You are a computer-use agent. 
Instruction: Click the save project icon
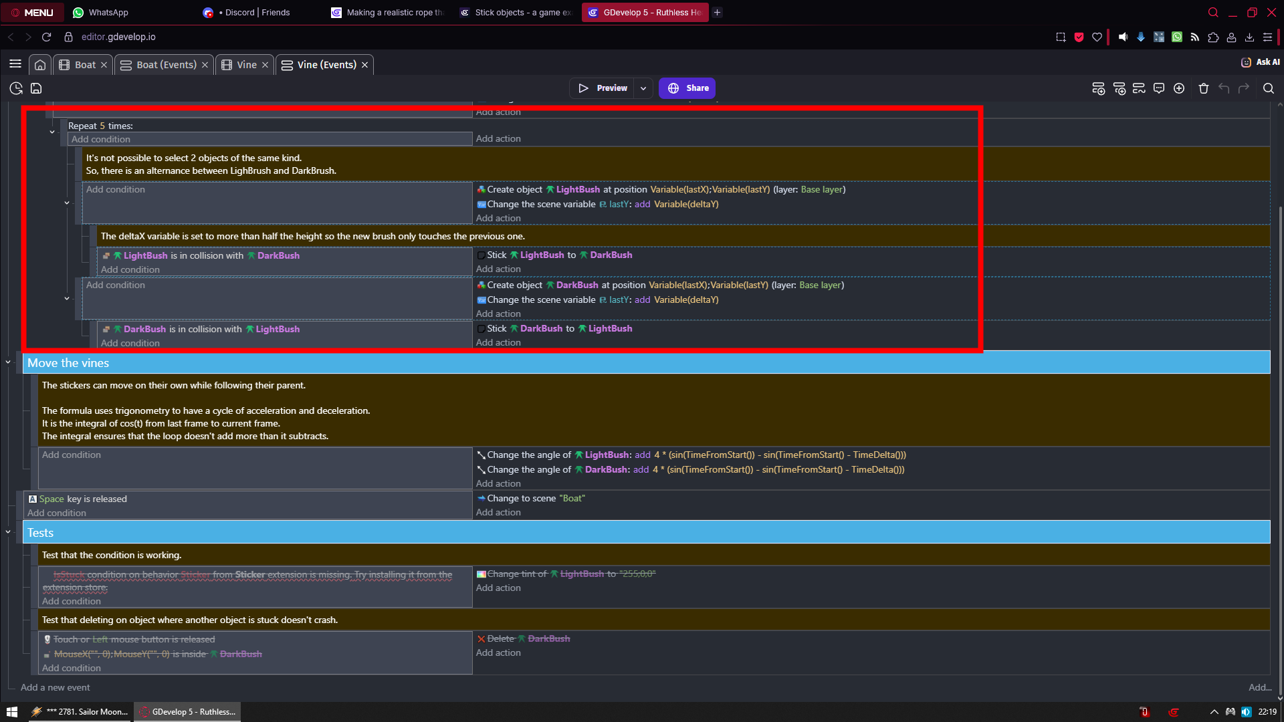coord(36,88)
